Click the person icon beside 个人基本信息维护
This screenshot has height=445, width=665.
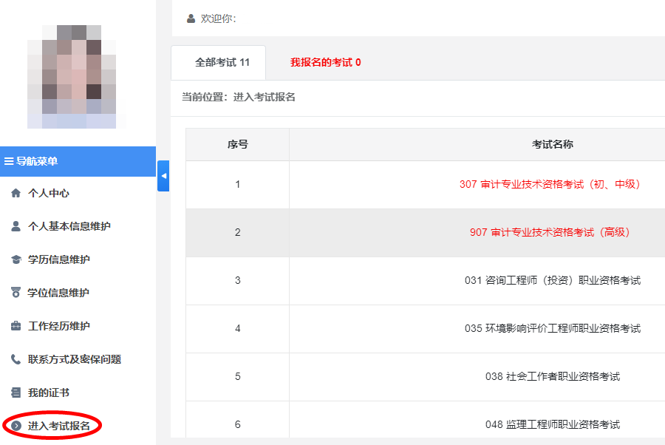pyautogui.click(x=16, y=226)
